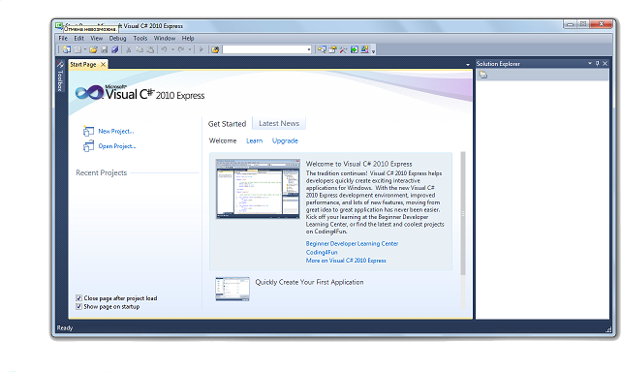This screenshot has width=621, height=372.
Task: Click the Quickly Create Your First Application thumbnail
Action: 233,289
